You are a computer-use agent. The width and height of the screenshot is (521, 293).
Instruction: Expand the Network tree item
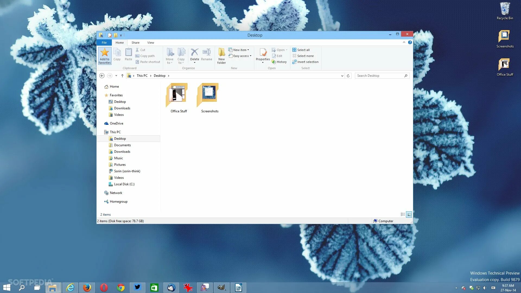(x=103, y=192)
